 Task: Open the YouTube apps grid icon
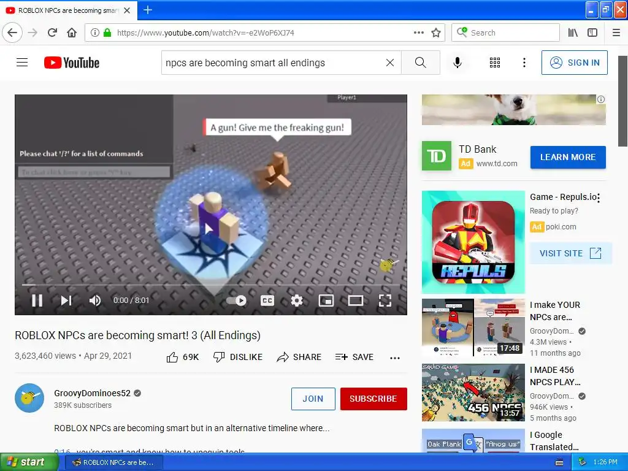(495, 63)
